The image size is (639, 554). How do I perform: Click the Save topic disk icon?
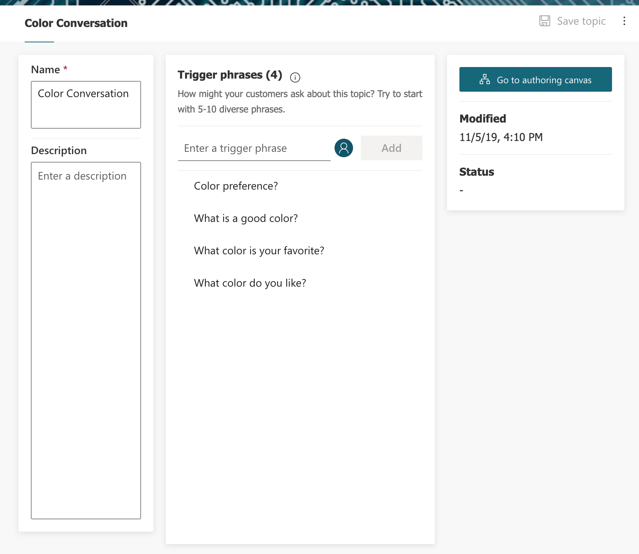(545, 21)
